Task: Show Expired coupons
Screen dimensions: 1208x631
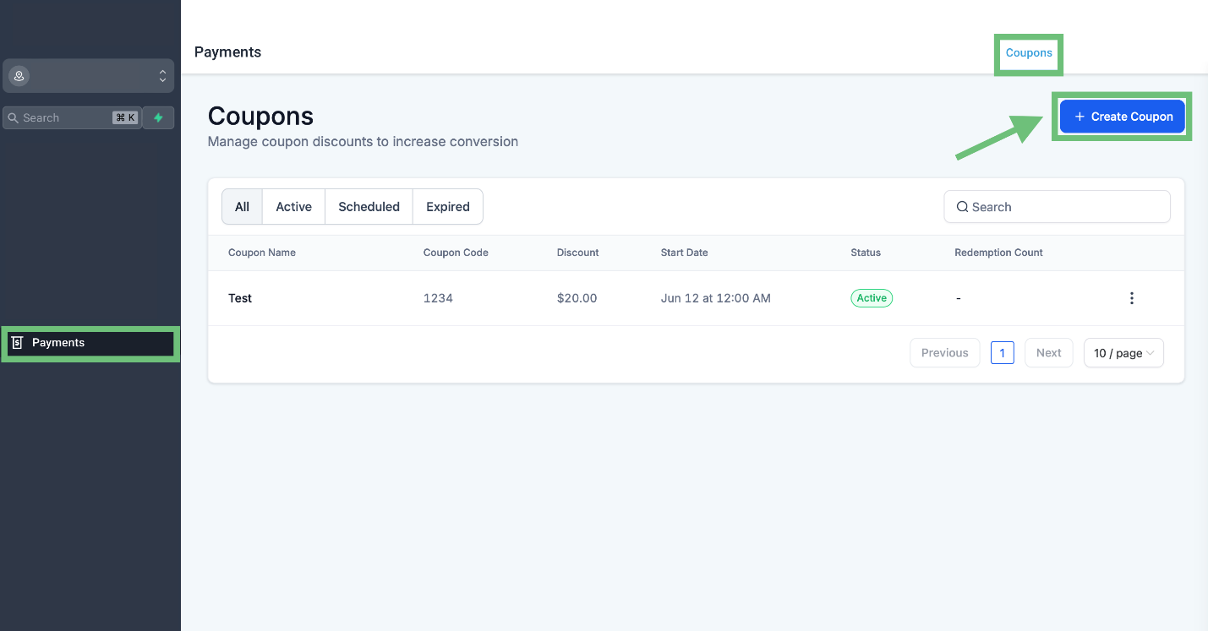Action: [x=448, y=207]
